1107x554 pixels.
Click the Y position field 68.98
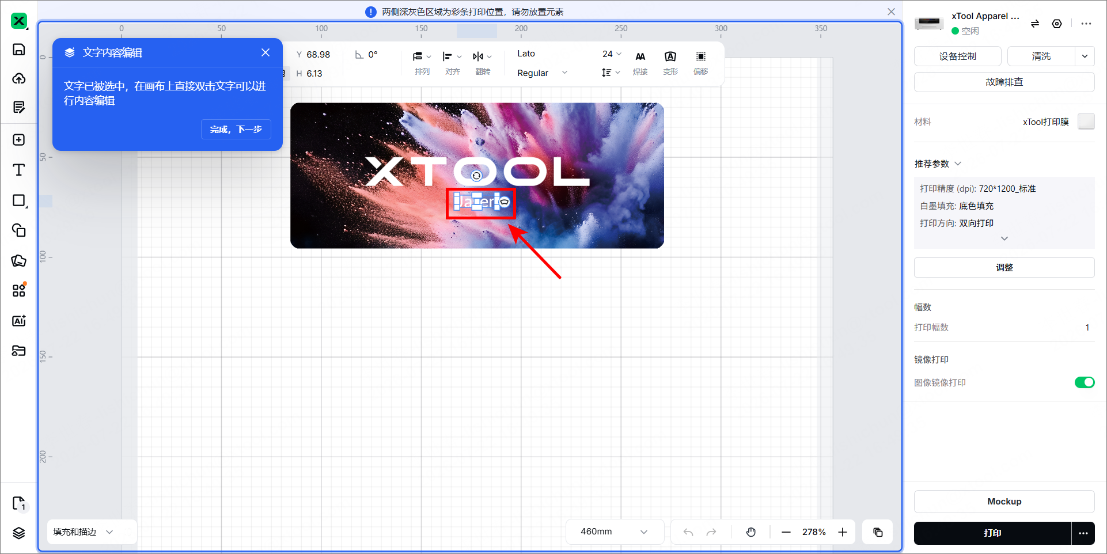(318, 55)
